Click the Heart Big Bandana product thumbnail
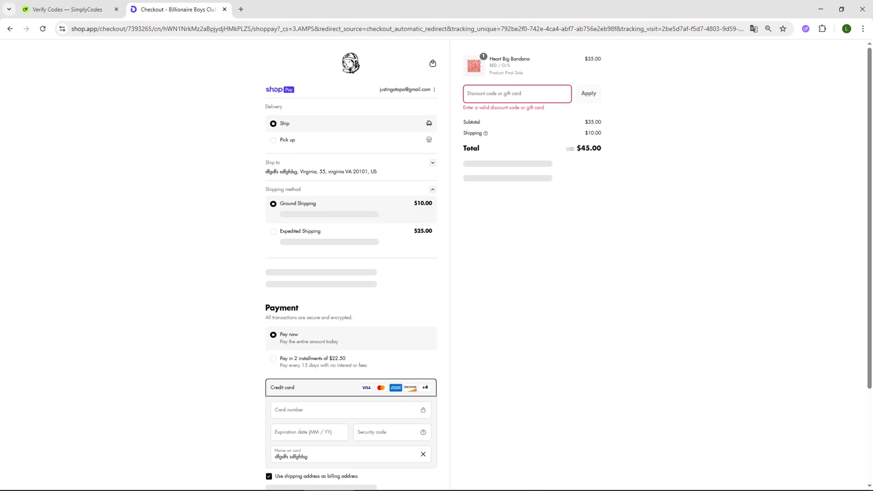 (474, 66)
